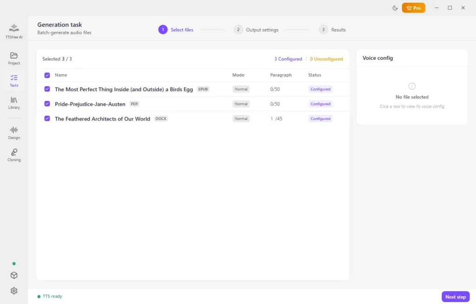Click the Selected 3 / 3 counter
This screenshot has height=304, width=476.
[x=57, y=59]
